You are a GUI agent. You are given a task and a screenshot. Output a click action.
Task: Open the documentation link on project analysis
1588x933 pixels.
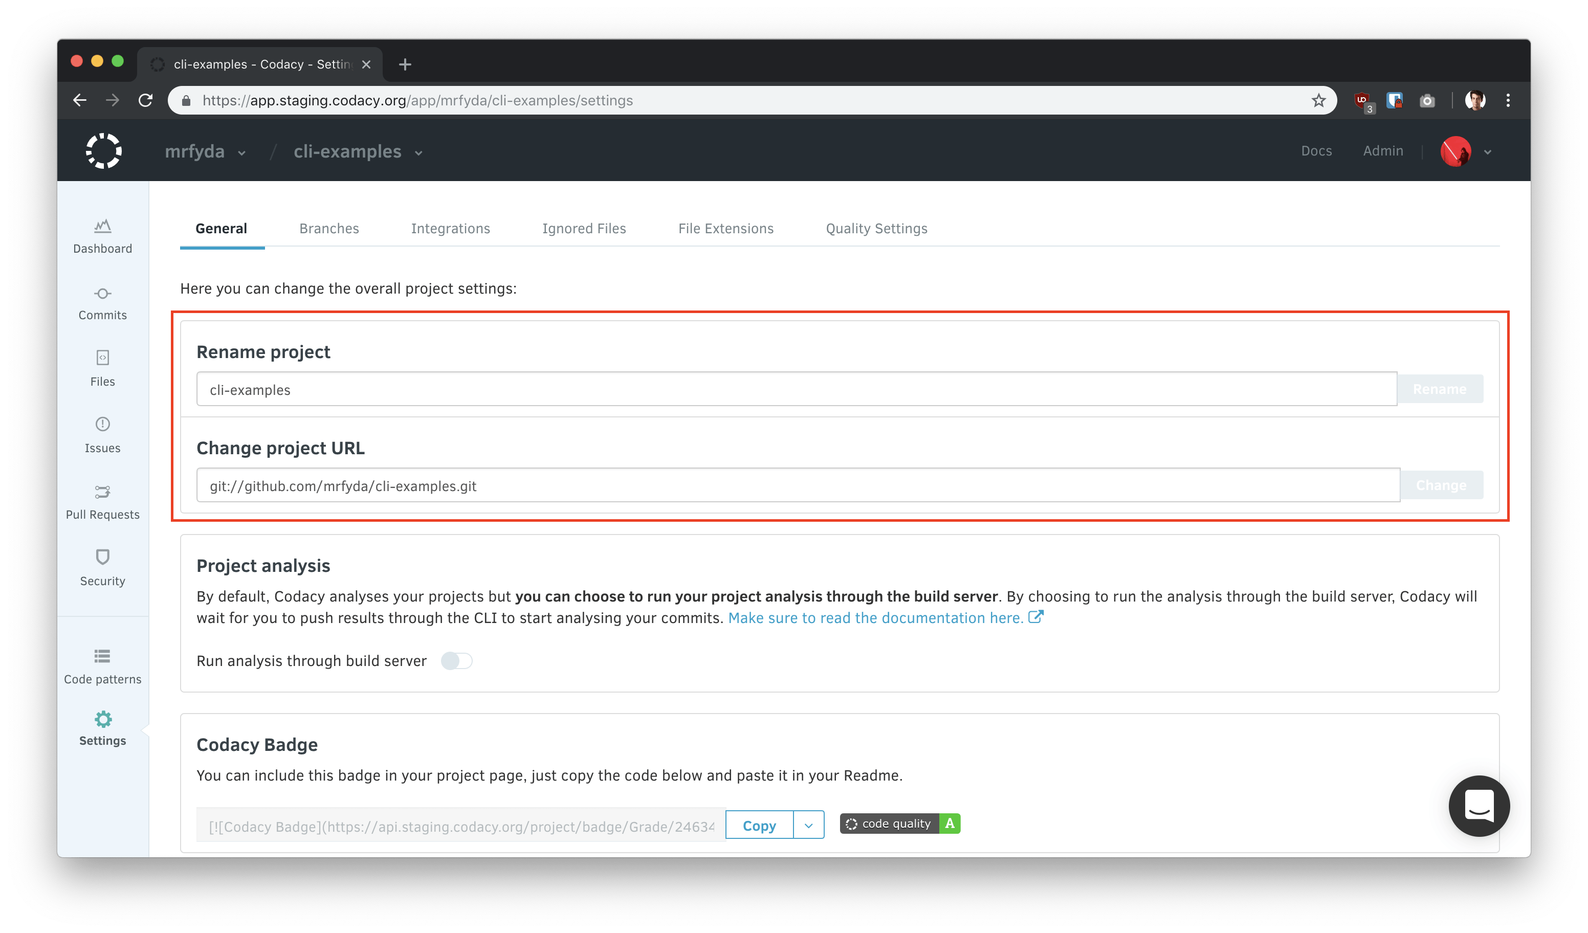tap(886, 618)
